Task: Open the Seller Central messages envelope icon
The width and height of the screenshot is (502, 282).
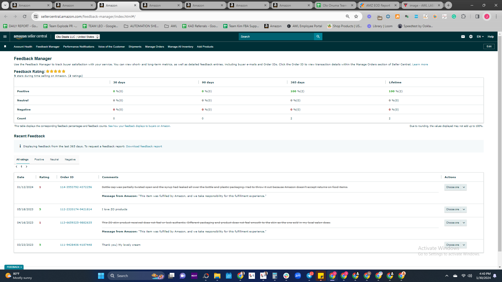Action: 463,37
